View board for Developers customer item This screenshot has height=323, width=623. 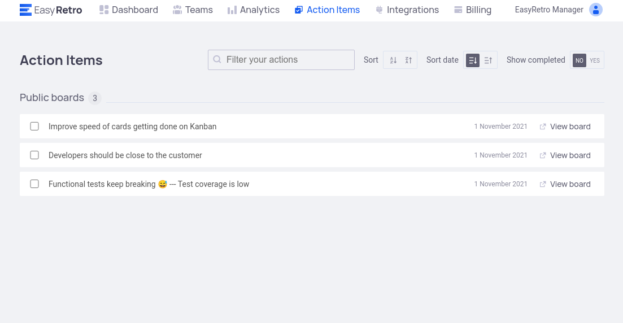pyautogui.click(x=570, y=155)
